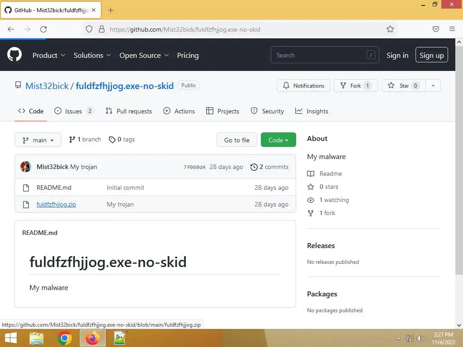Open the green Code dropdown
This screenshot has width=463, height=347.
pos(278,140)
